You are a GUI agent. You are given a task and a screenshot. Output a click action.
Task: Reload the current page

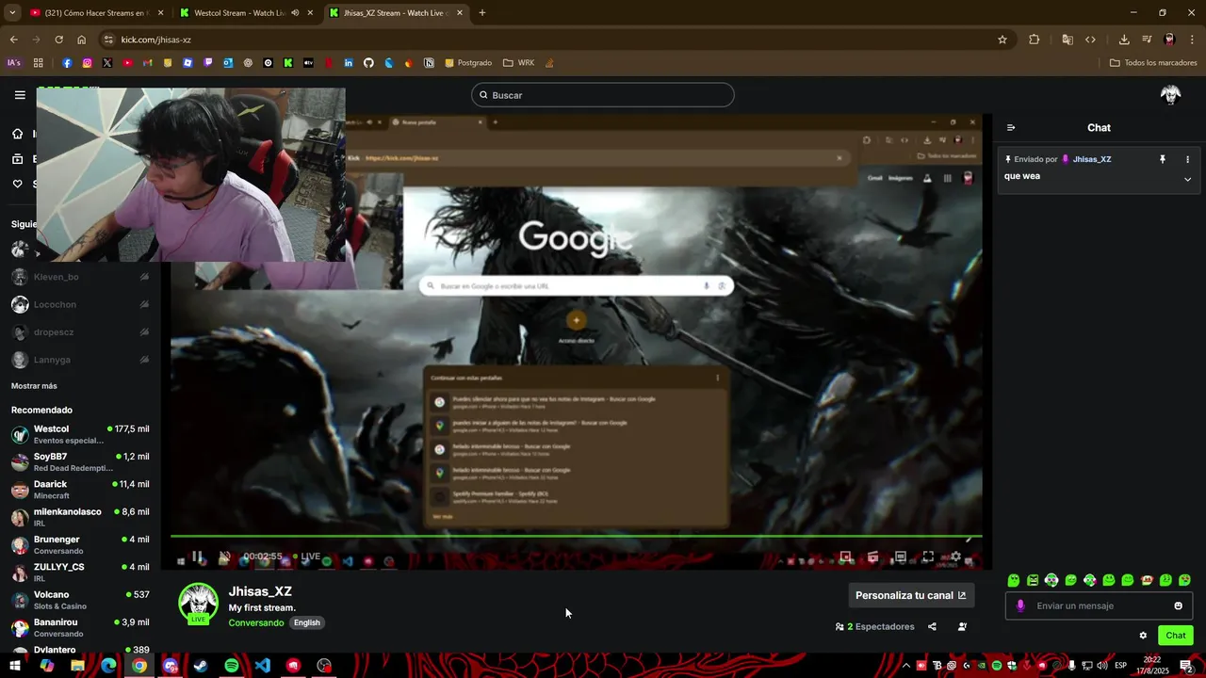coord(58,40)
